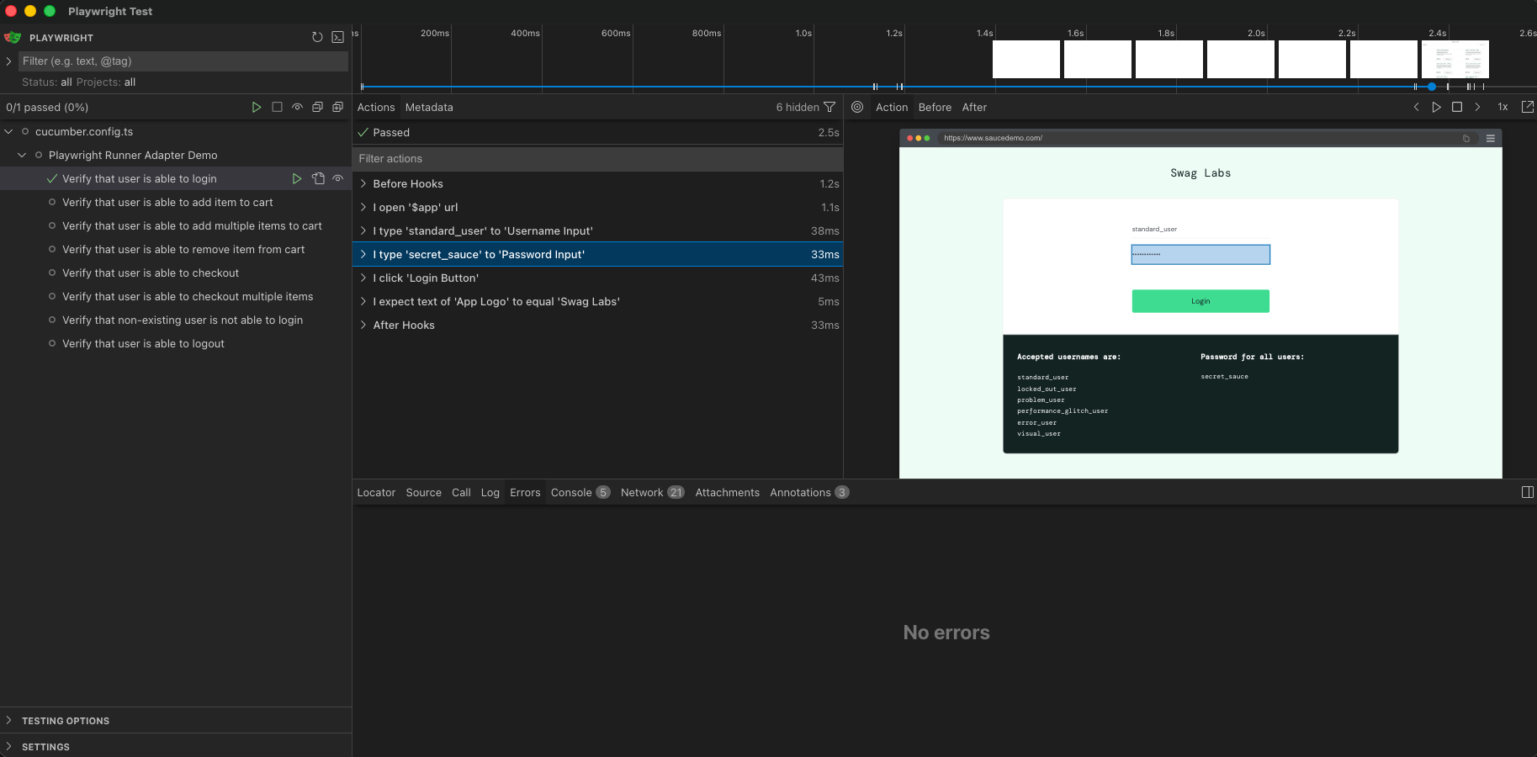This screenshot has height=757, width=1537.
Task: Open the snapshot in a new tab
Action: pyautogui.click(x=1528, y=107)
